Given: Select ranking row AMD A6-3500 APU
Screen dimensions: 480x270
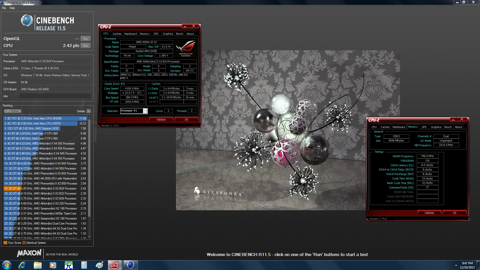Looking at the screenshot, I should [x=45, y=178].
